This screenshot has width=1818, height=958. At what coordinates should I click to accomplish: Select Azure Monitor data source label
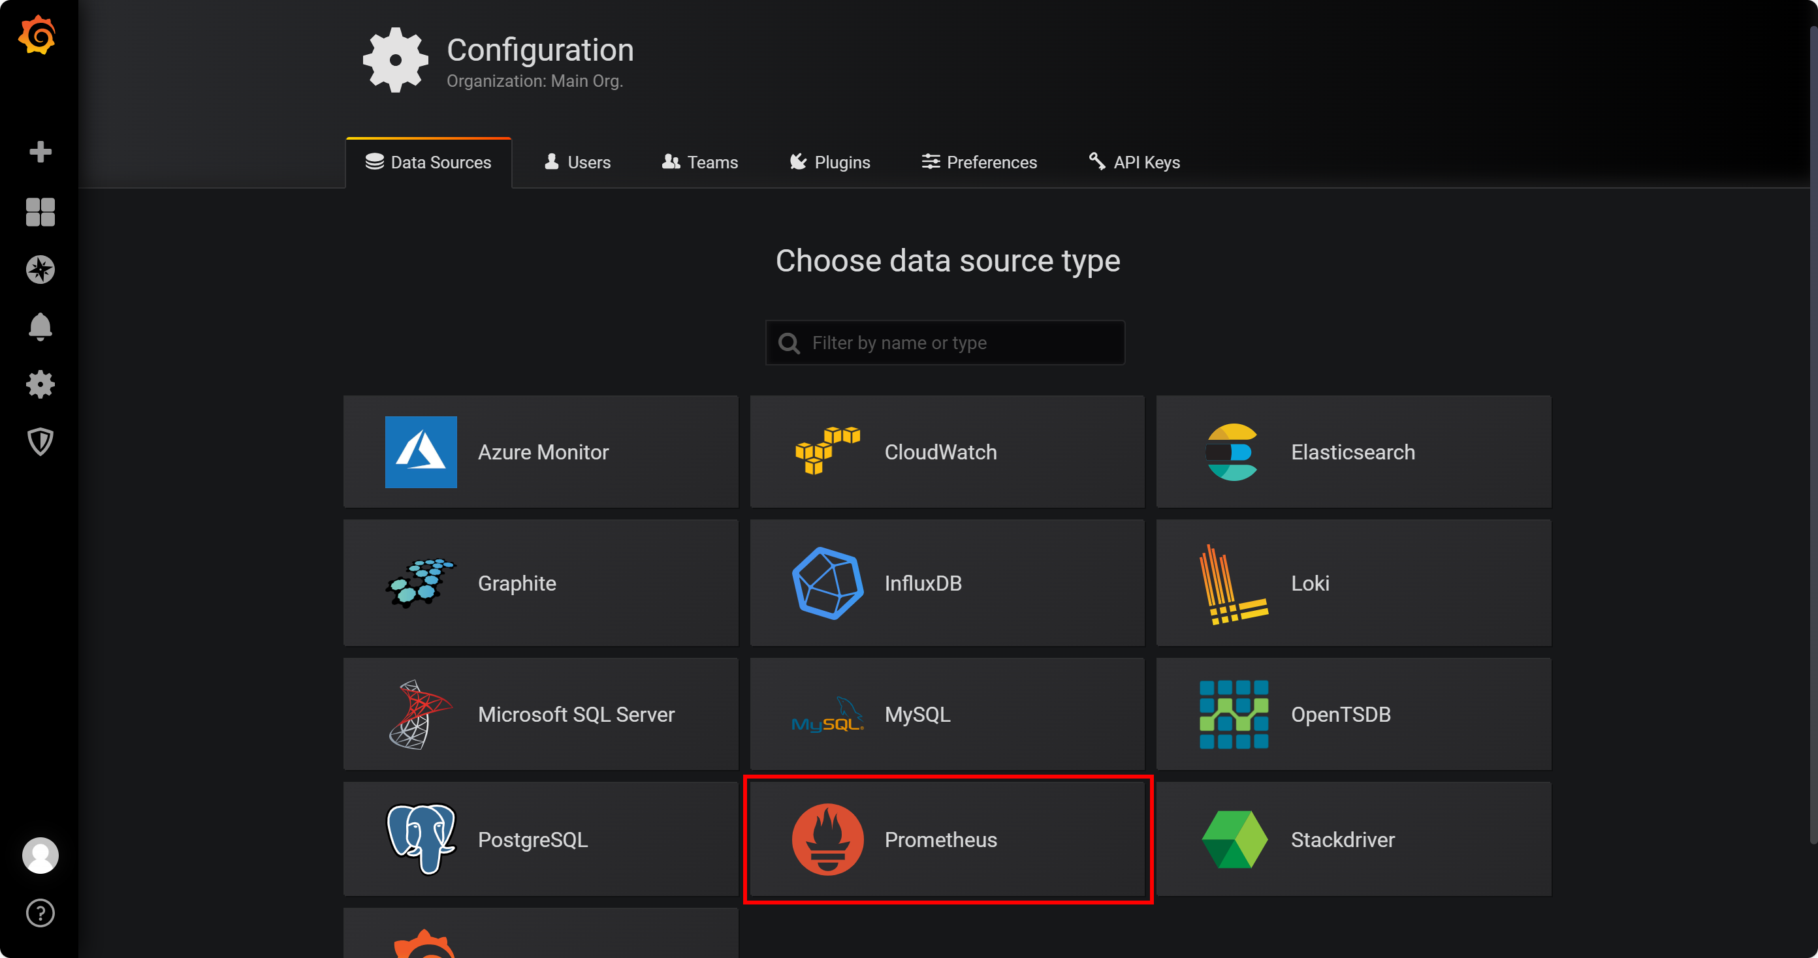[543, 452]
